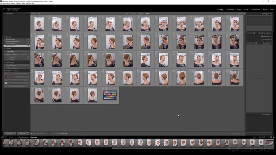
Task: Collapse the Publish Services panel
Action: 5,71
